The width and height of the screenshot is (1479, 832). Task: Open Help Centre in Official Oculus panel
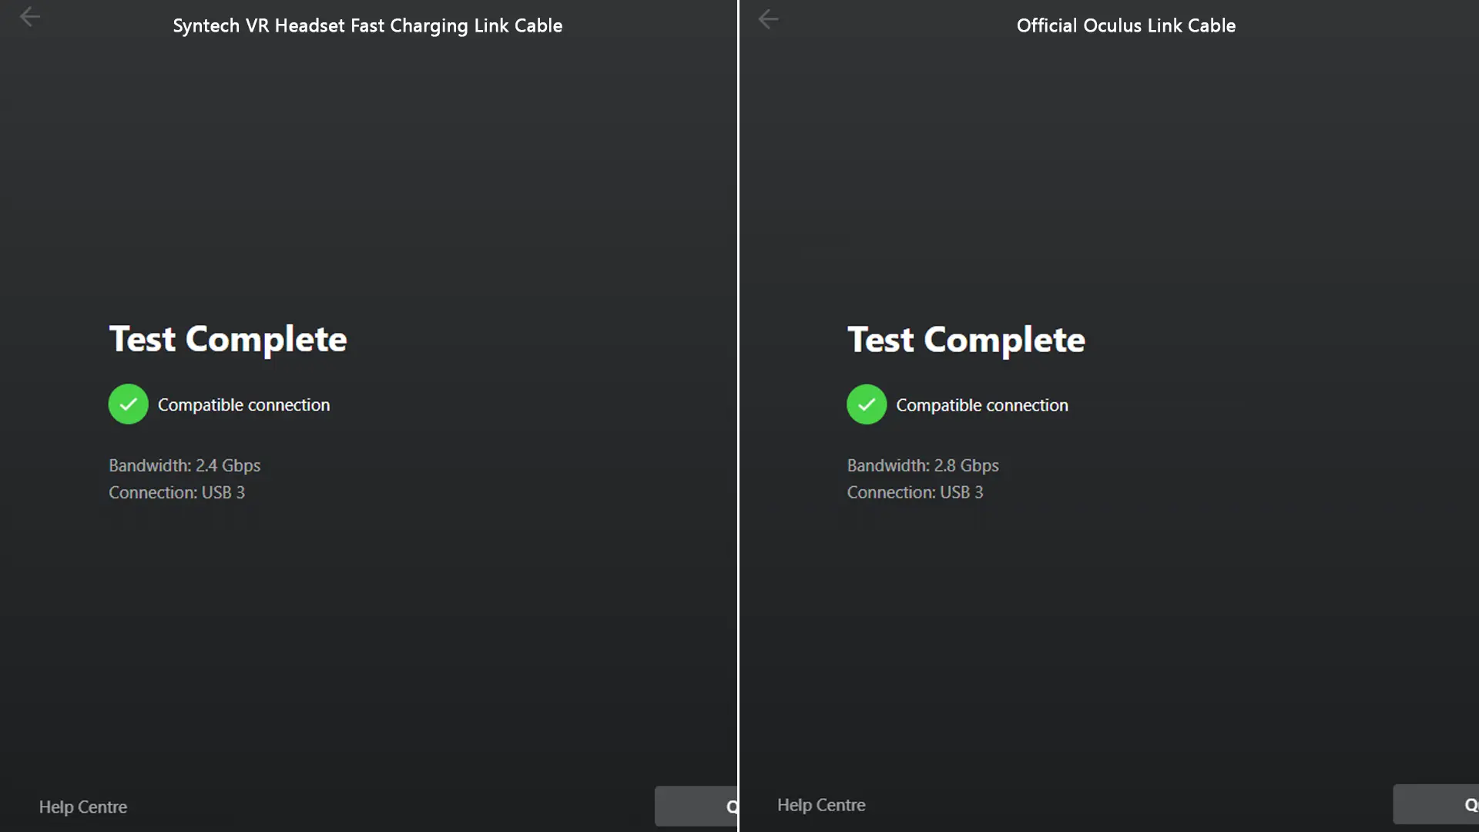tap(821, 805)
